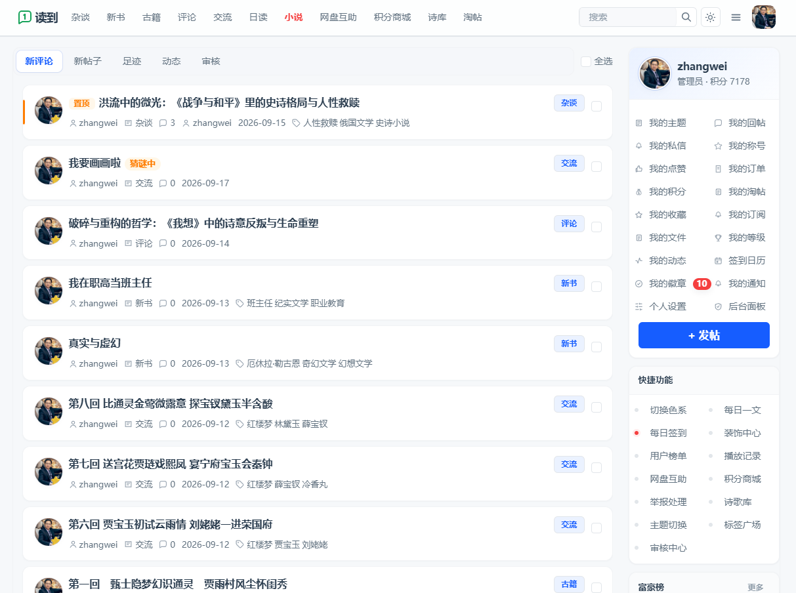
Task: Click the 冷香丸 tag on 第七回 post
Action: 315,484
